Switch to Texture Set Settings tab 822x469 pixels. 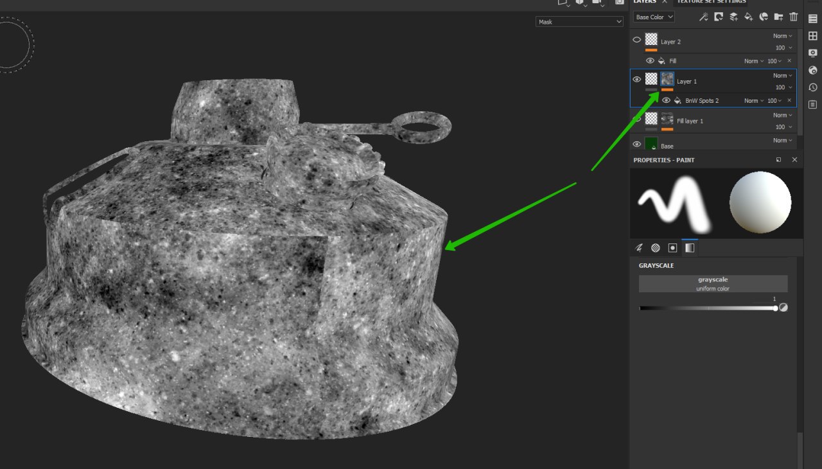[712, 2]
